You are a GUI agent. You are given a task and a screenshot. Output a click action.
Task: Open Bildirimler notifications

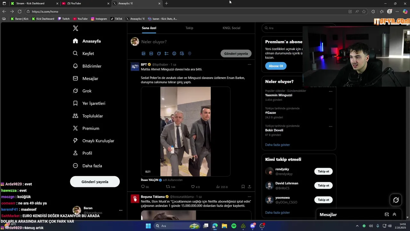pyautogui.click(x=87, y=66)
